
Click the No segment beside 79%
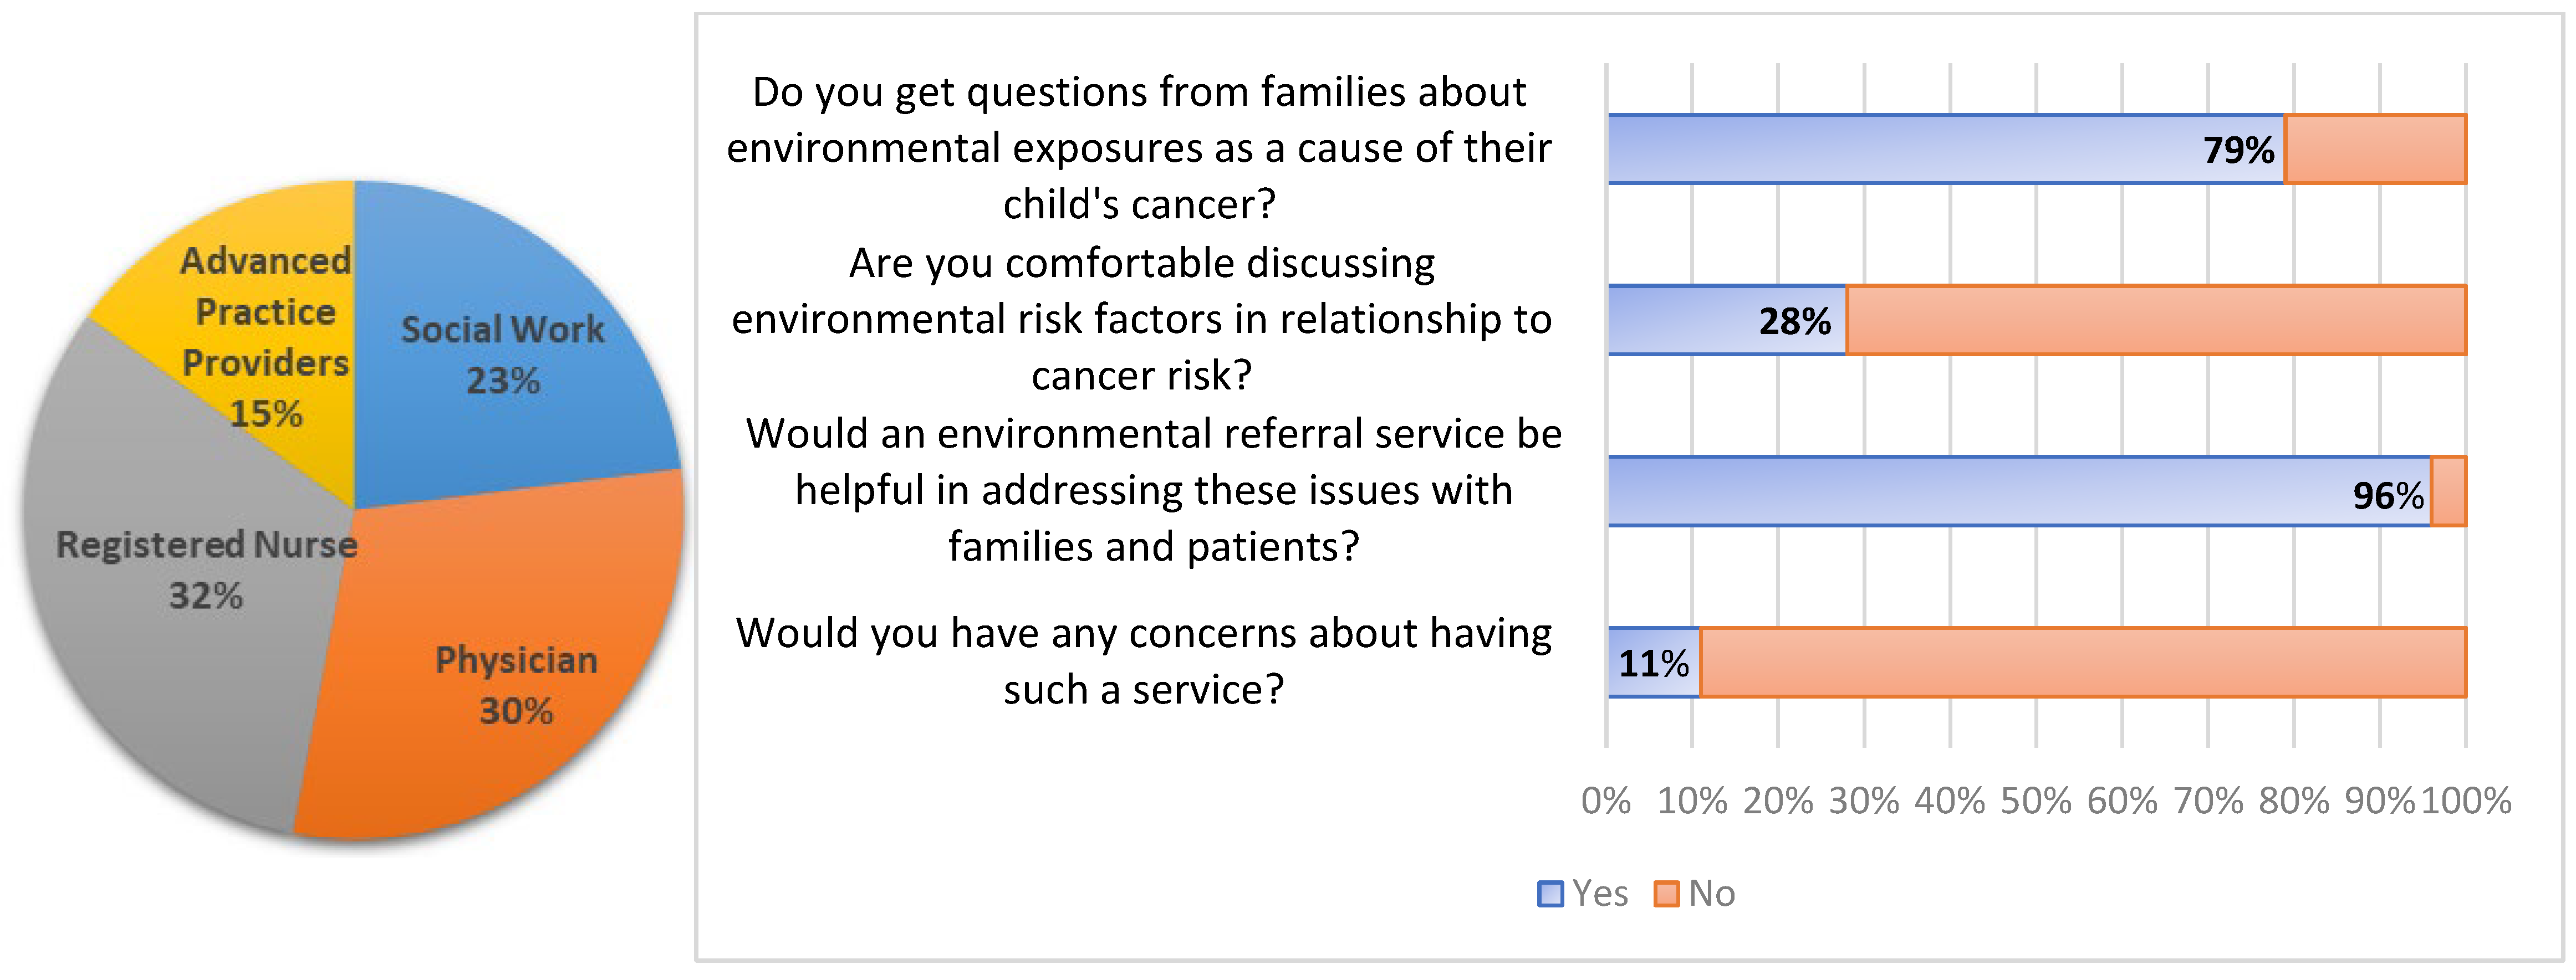coord(2375,149)
